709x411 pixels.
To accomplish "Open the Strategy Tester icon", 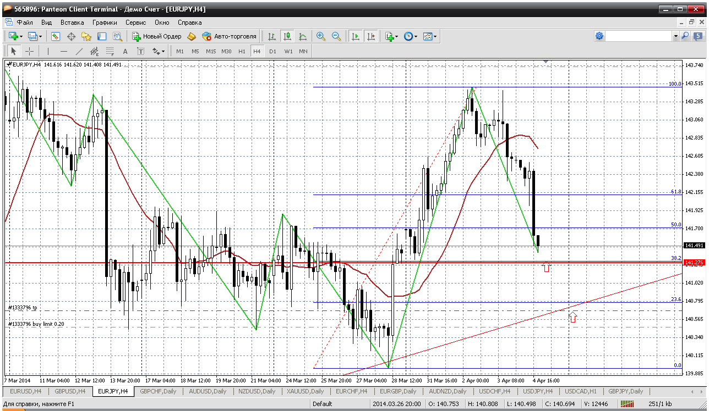I will click(117, 36).
